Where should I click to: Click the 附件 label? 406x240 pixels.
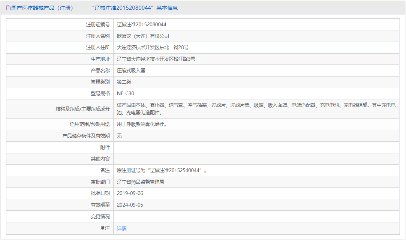tap(105, 147)
